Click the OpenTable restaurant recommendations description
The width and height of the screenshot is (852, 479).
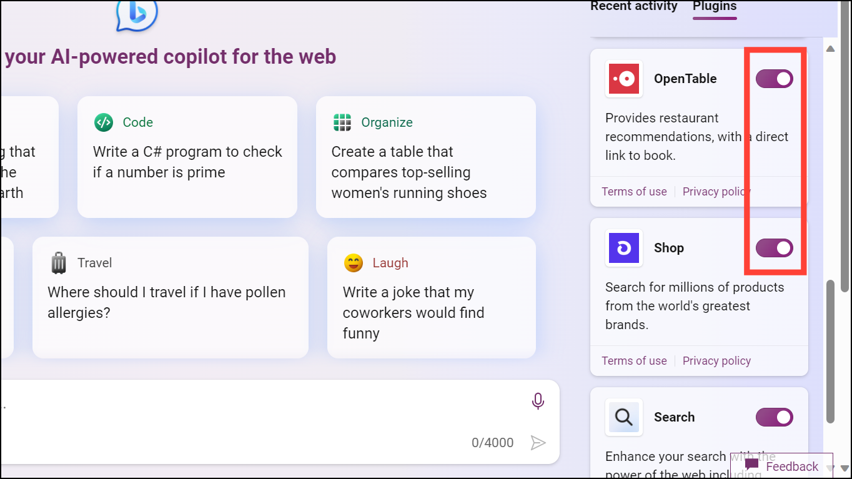tap(696, 137)
